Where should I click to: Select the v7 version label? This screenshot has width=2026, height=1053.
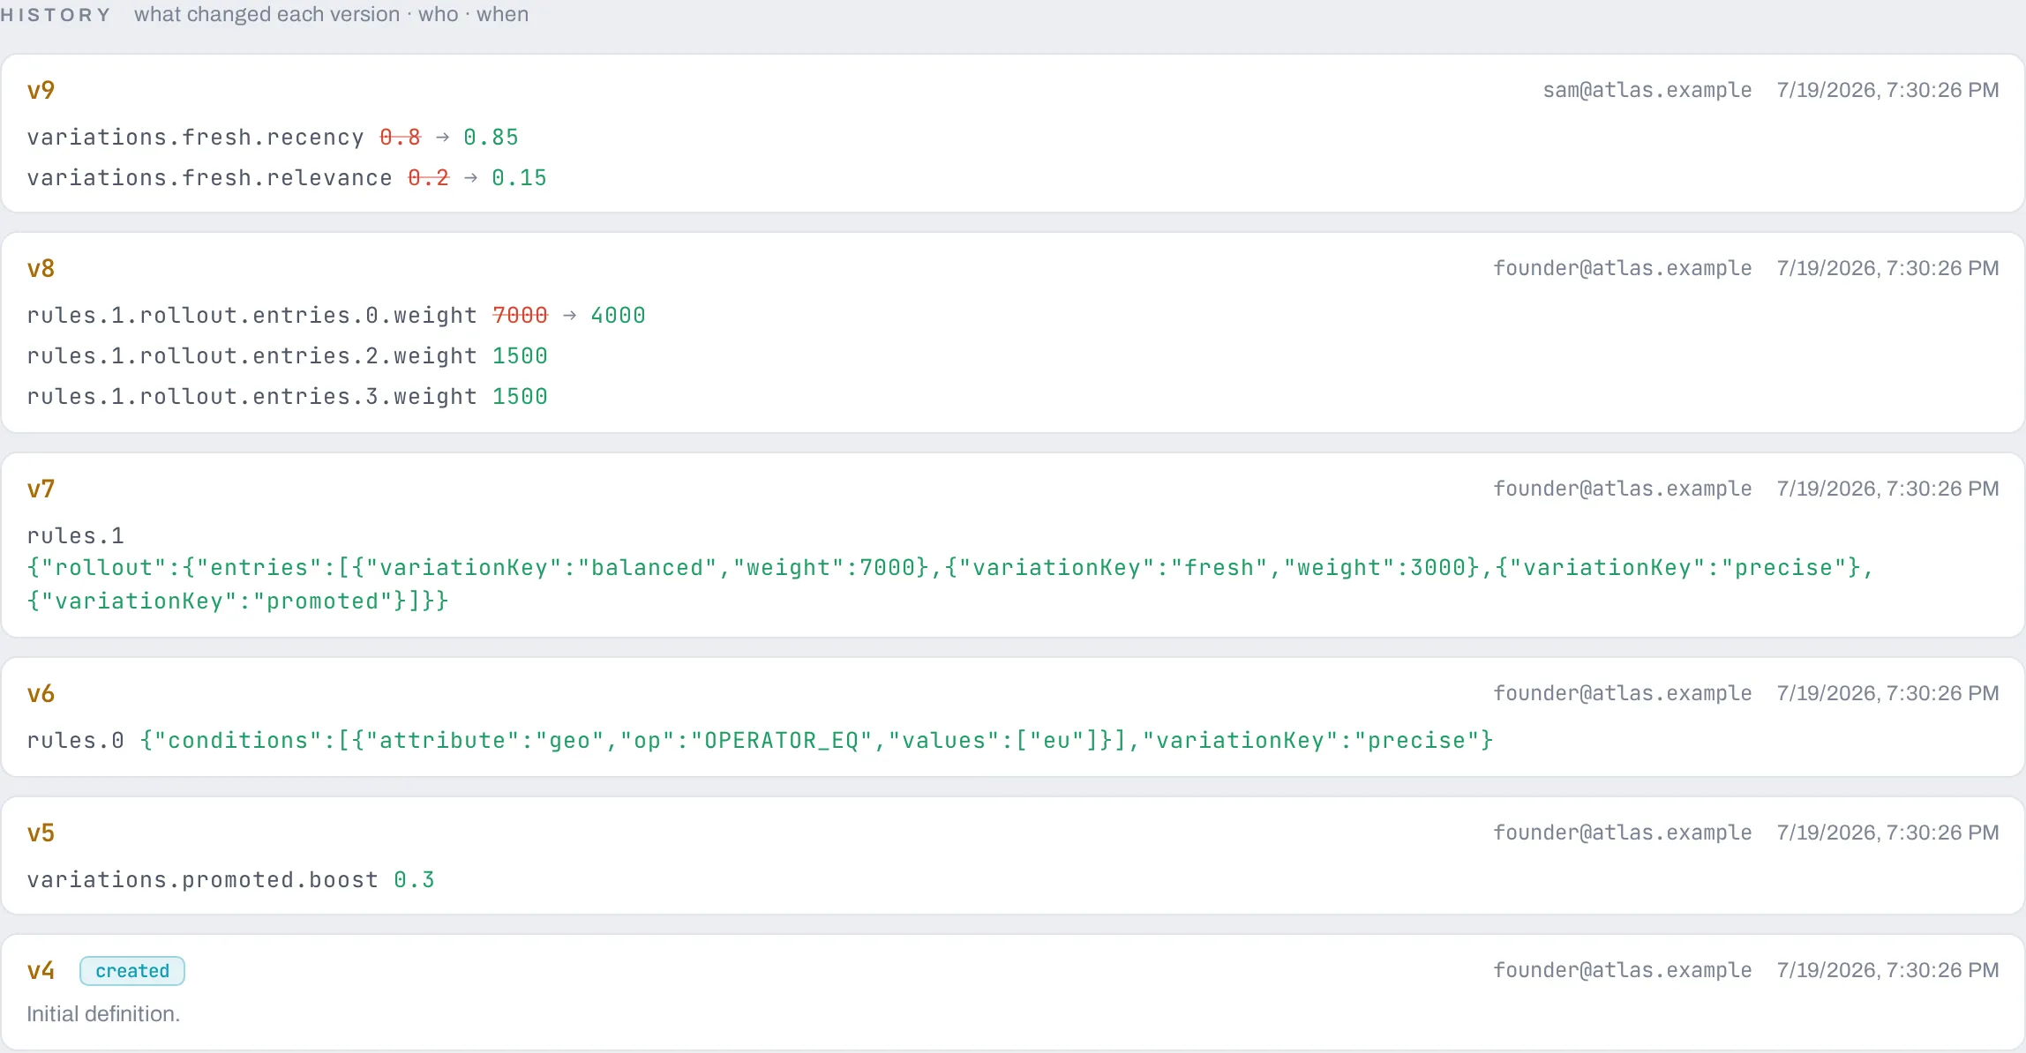pos(41,489)
